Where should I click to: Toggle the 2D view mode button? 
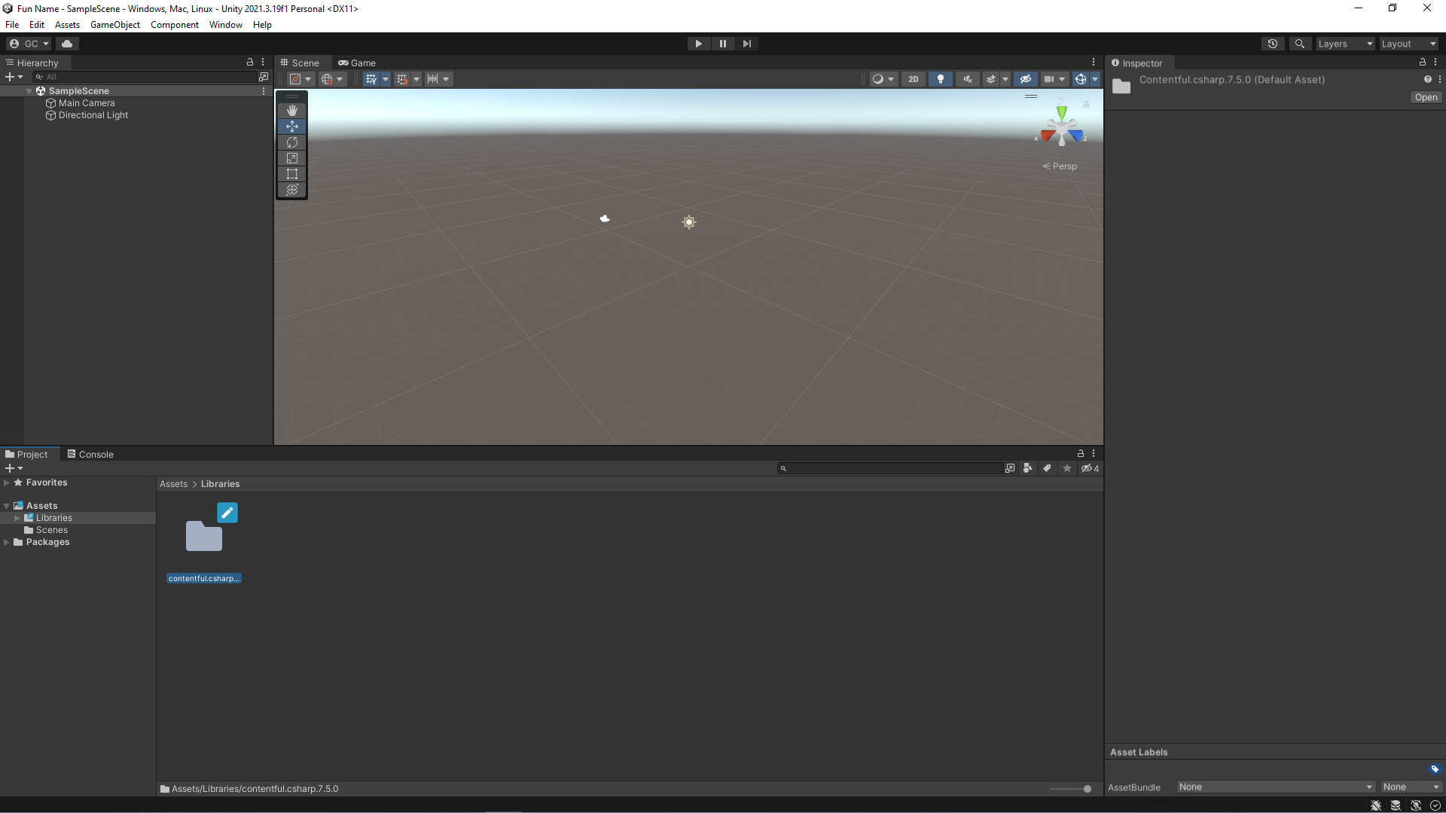click(x=914, y=78)
